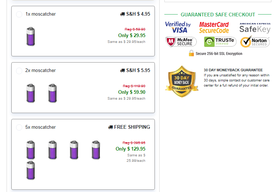Select the 2x moscatcher radio button
Viewport: 274px width, 192px height.
point(19,71)
